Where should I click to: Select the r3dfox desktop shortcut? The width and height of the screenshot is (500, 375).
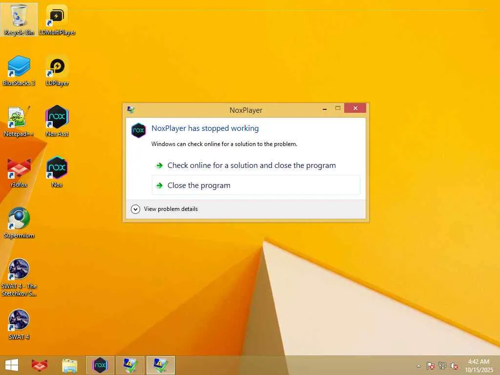tap(19, 172)
